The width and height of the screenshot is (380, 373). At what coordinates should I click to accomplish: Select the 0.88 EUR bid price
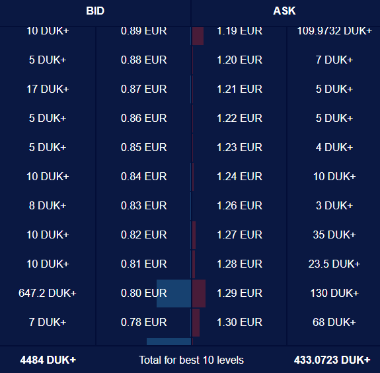click(x=143, y=60)
